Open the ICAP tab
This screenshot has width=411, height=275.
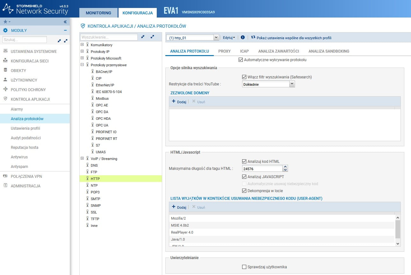pyautogui.click(x=244, y=51)
